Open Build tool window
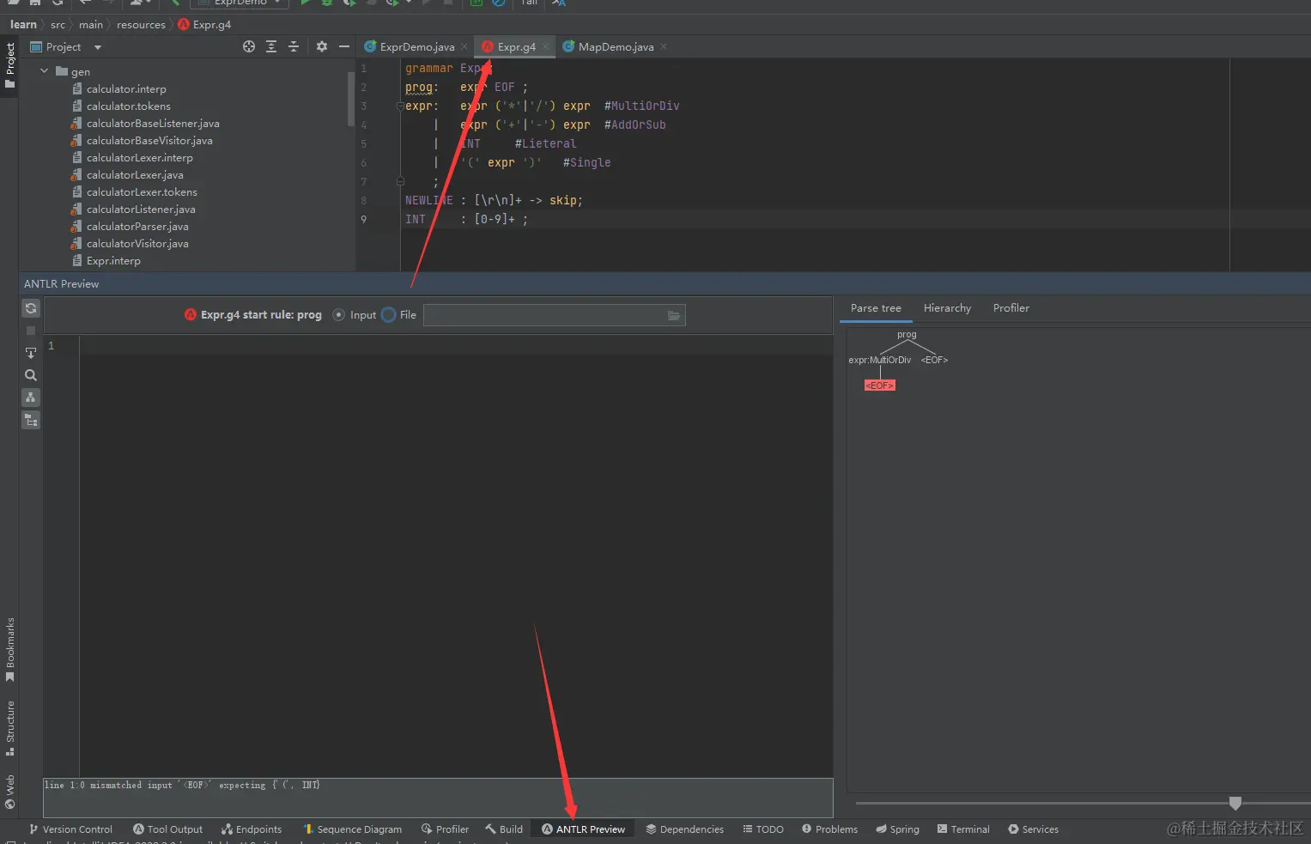Image resolution: width=1311 pixels, height=844 pixels. (x=504, y=829)
